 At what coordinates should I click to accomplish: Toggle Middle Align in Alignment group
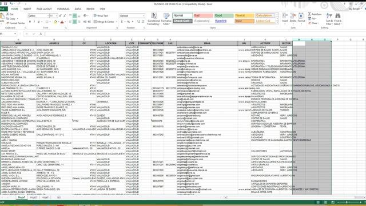point(75,15)
